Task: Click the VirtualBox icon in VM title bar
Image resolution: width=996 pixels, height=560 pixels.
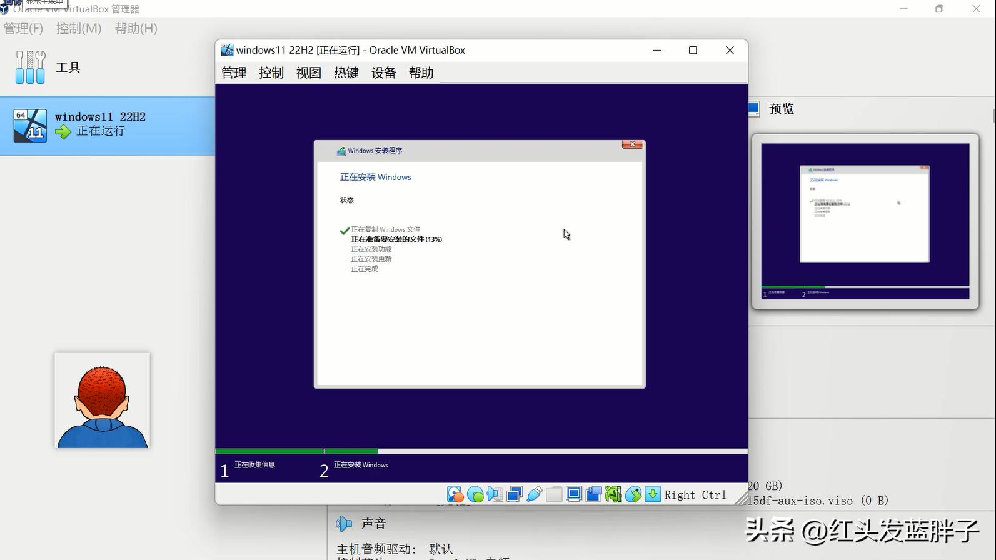Action: pyautogui.click(x=227, y=50)
